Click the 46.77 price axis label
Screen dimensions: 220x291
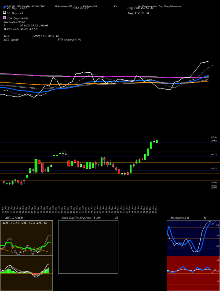pyautogui.click(x=214, y=154)
